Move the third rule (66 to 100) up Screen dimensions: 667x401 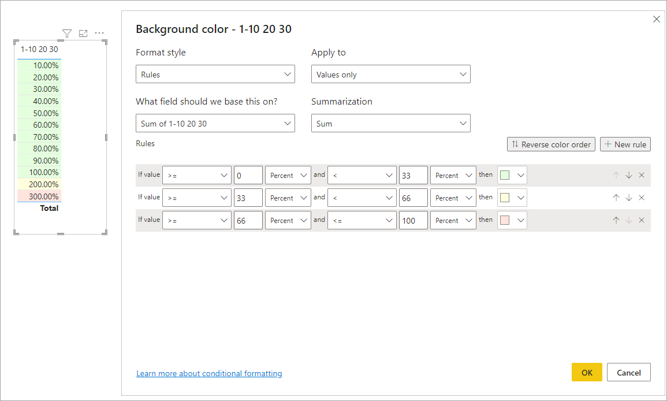(x=616, y=220)
